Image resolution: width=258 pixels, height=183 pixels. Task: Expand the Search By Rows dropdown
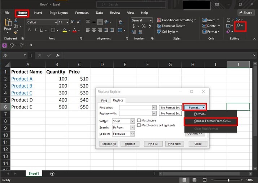click(x=123, y=128)
